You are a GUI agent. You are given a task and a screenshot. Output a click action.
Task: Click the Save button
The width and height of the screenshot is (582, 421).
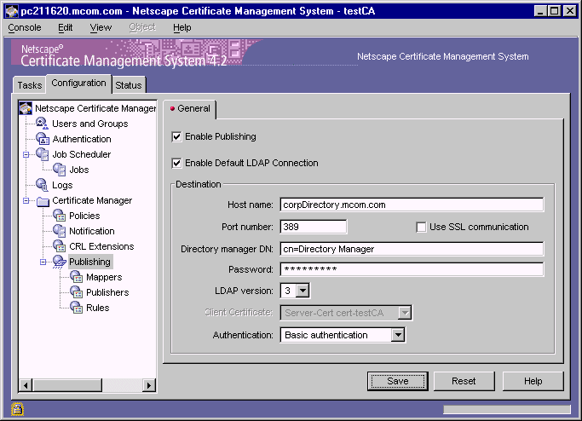point(398,381)
